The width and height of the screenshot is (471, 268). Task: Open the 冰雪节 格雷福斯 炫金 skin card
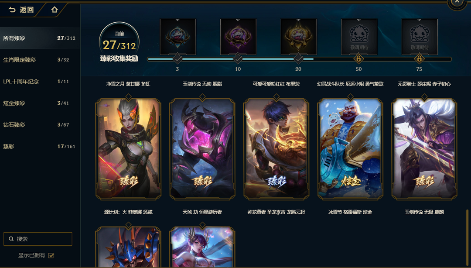(350, 148)
